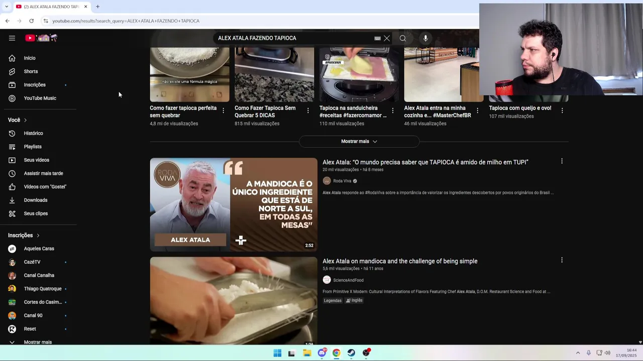
Task: Click the search magnifier button
Action: (403, 38)
